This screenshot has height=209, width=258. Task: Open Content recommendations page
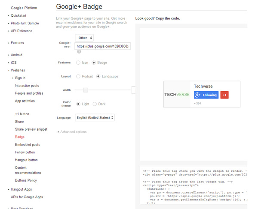tap(28, 170)
